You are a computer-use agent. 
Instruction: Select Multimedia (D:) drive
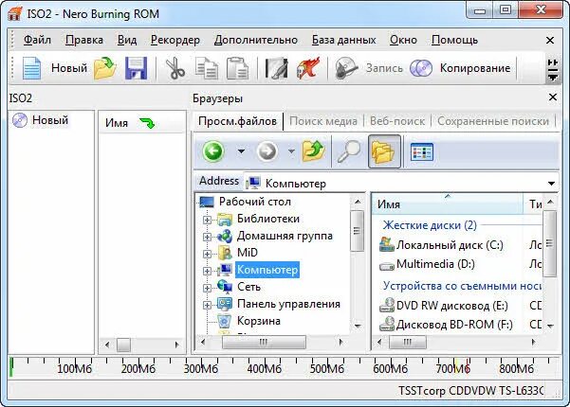435,264
